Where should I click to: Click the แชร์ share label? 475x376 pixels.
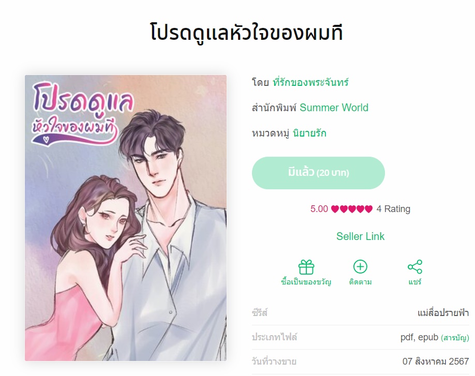[x=414, y=282]
